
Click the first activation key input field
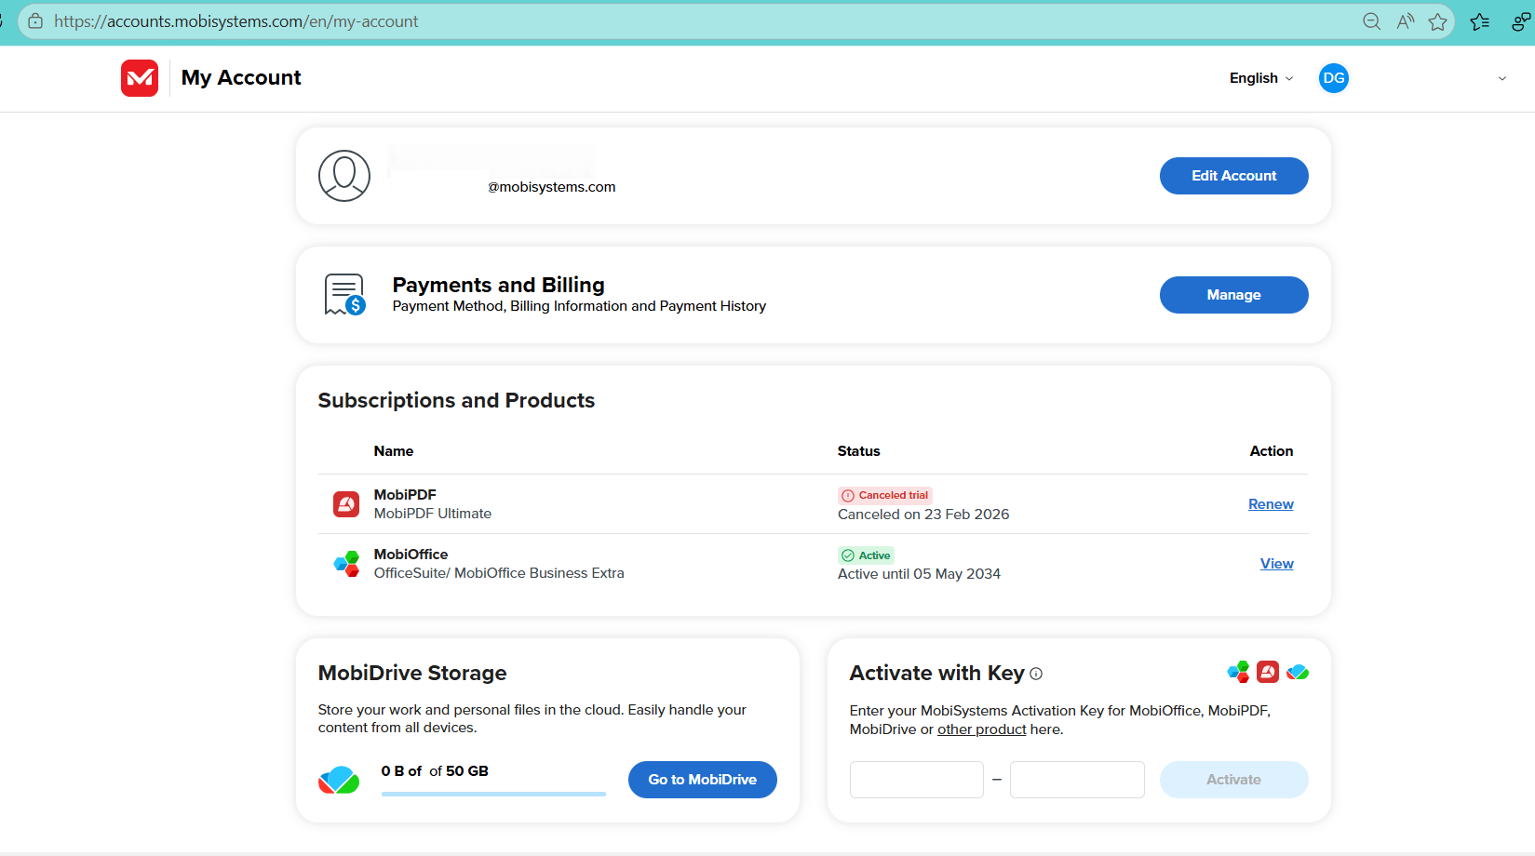point(917,780)
